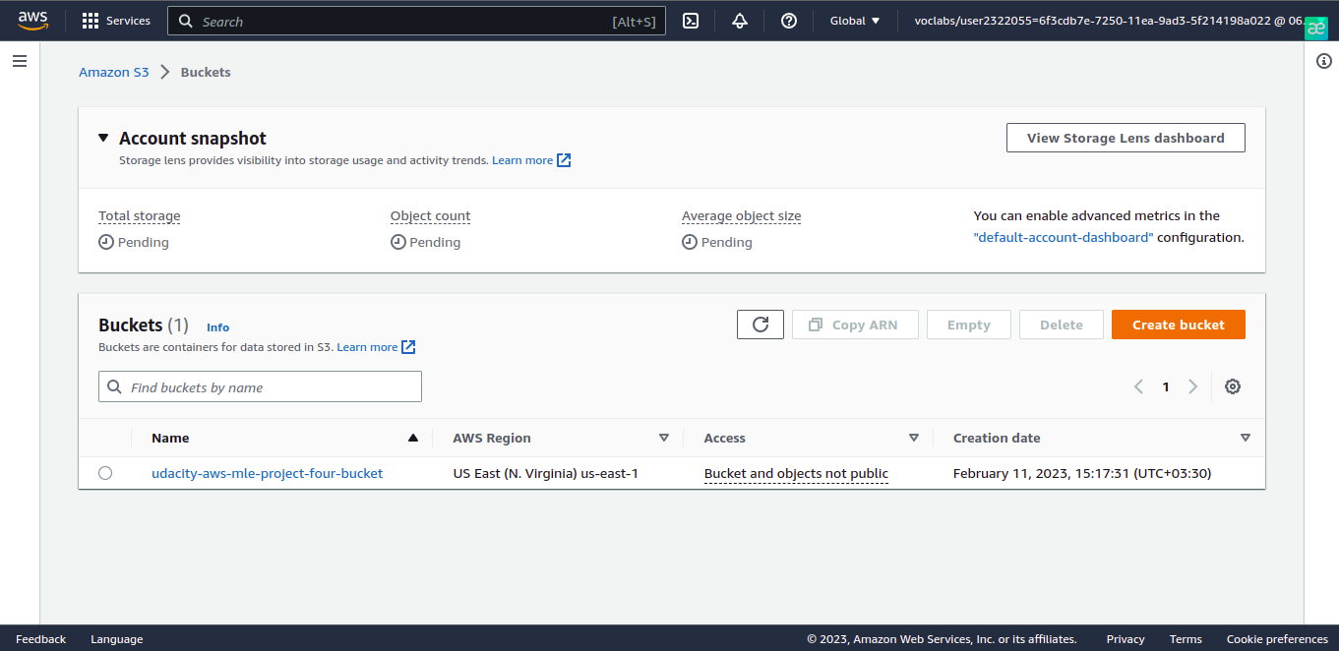Open bucket table preferences gear

(x=1232, y=386)
